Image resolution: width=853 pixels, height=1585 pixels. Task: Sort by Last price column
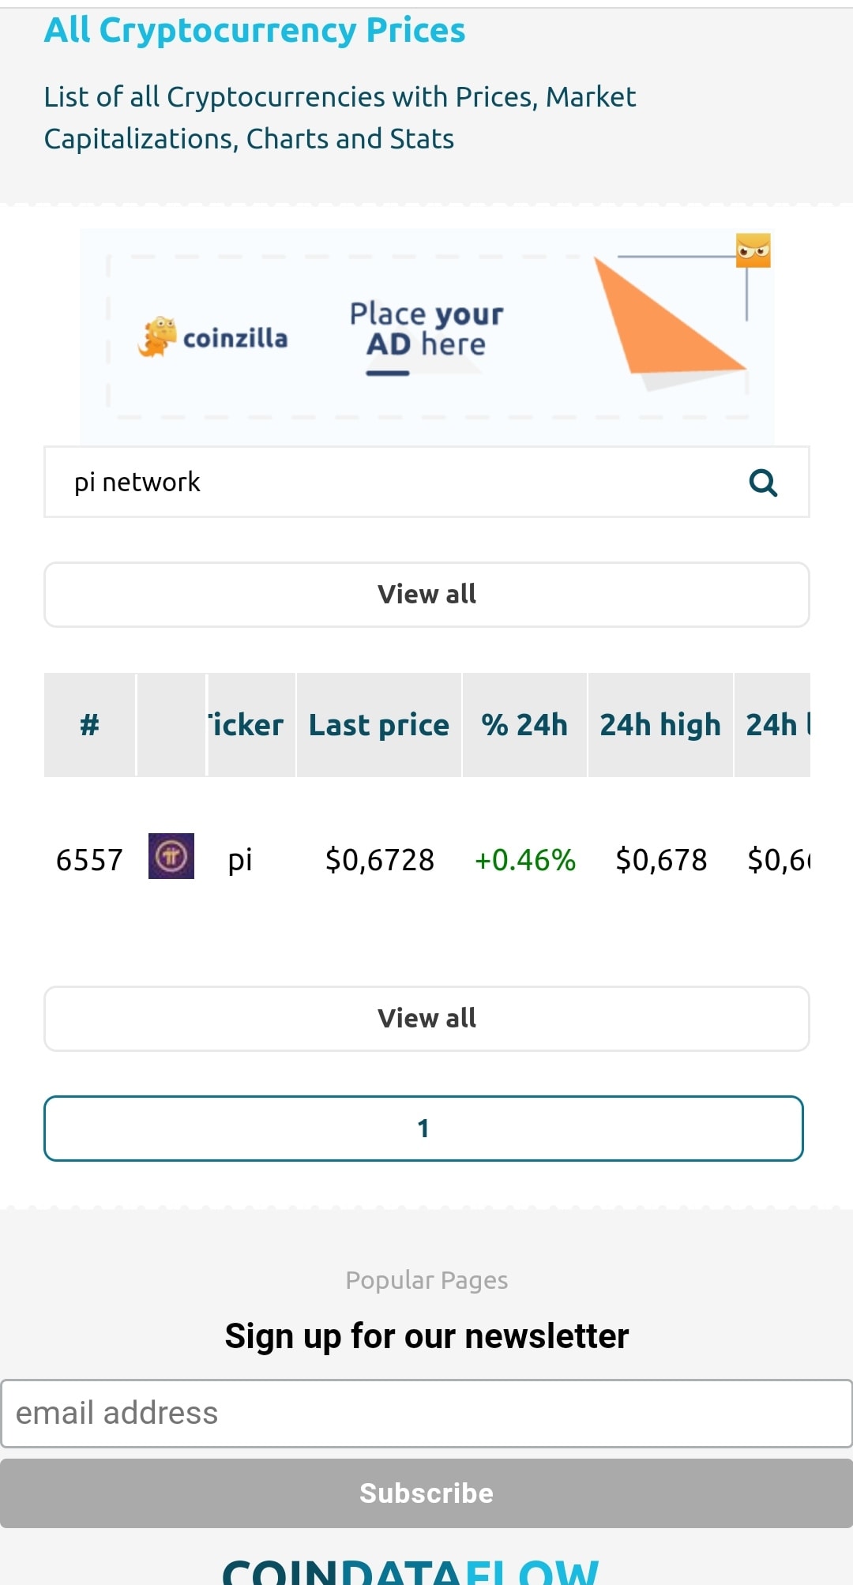pyautogui.click(x=379, y=725)
